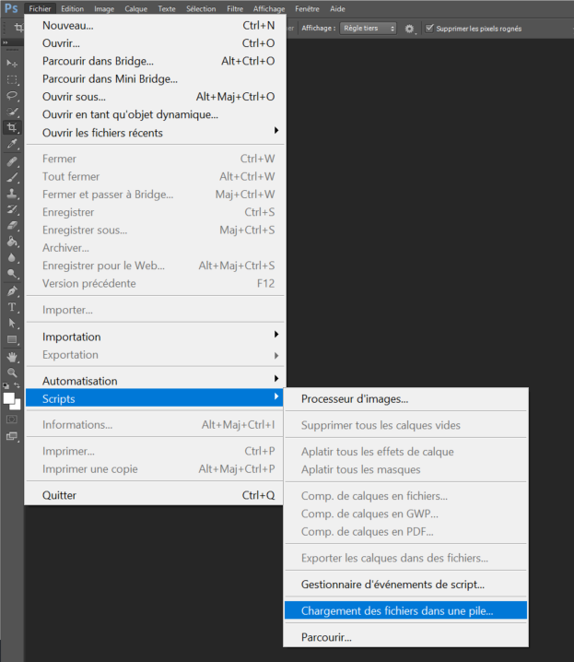Choose Parcourir dans Mini Bridge...

click(x=155, y=78)
